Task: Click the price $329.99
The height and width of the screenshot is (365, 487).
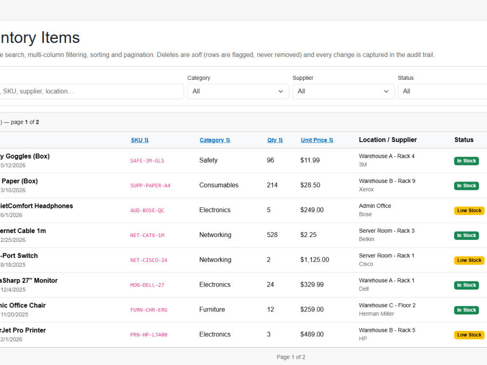Action: point(312,285)
